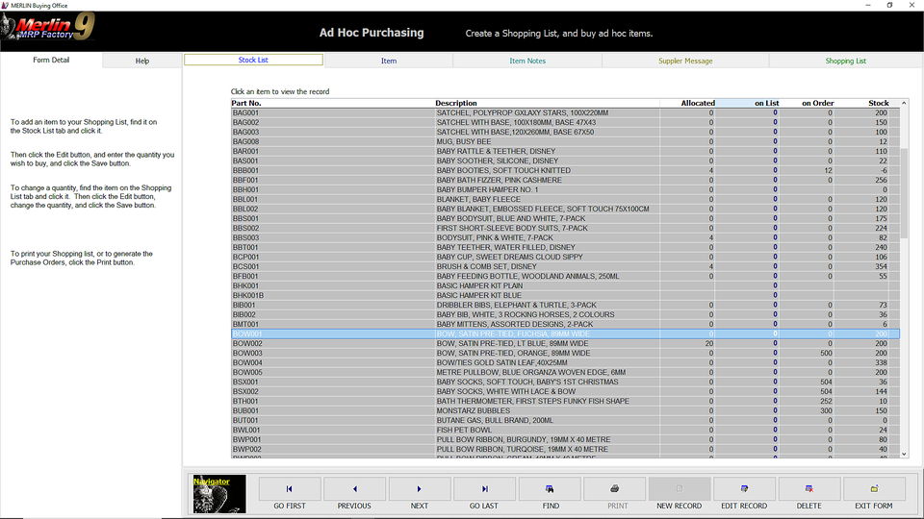This screenshot has height=519, width=924.
Task: Click the Part No. column header
Action: [246, 103]
